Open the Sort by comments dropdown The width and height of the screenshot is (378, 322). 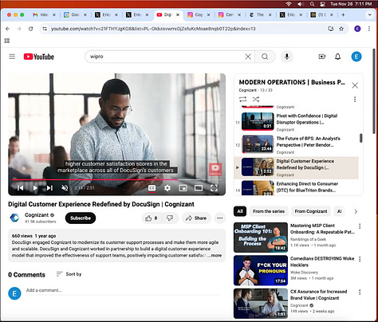pyautogui.click(x=69, y=274)
